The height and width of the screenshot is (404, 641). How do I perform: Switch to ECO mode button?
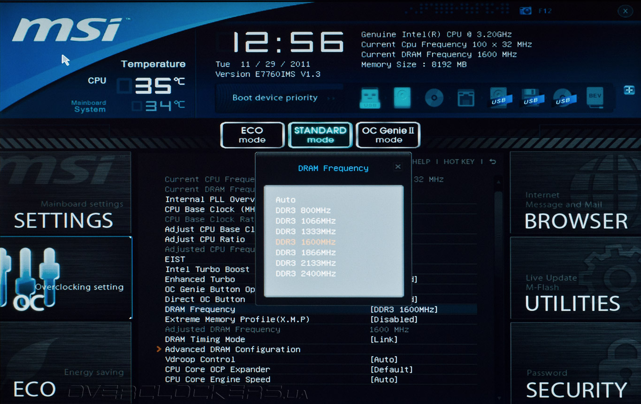point(252,135)
